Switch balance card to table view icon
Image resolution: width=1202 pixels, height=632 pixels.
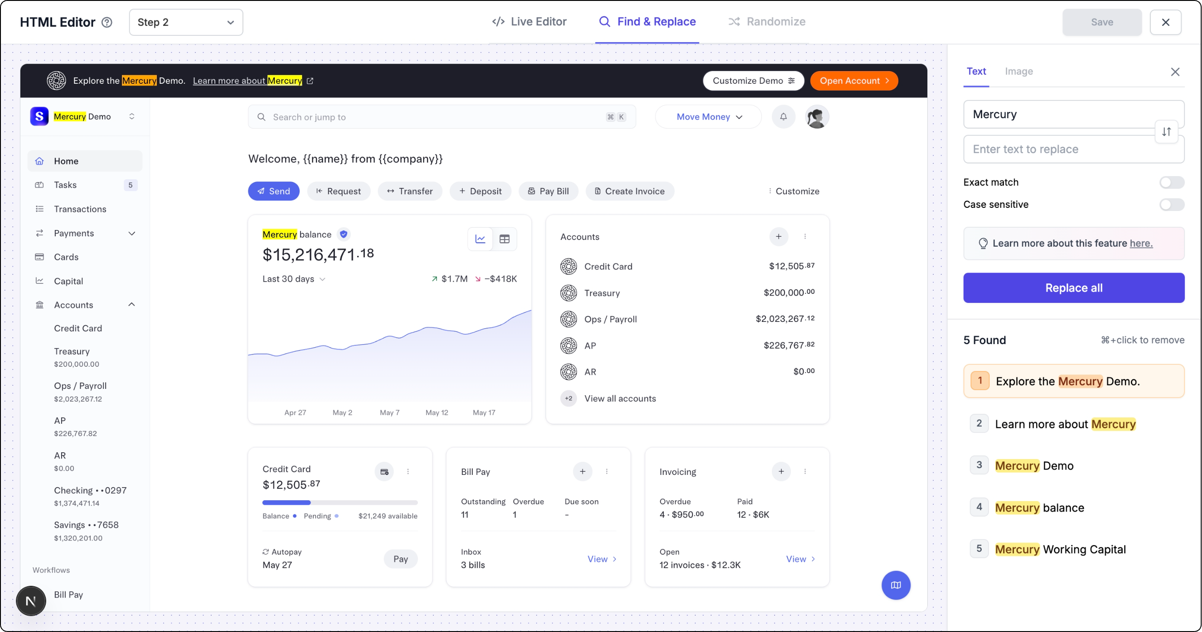[504, 239]
